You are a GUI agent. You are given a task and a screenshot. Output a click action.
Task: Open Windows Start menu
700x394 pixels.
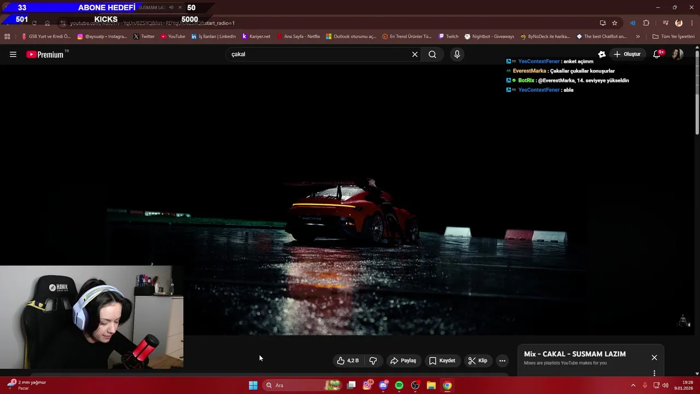point(253,385)
